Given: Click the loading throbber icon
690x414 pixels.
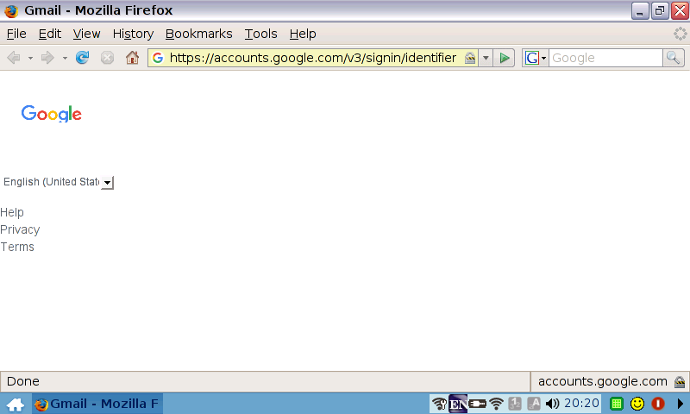Looking at the screenshot, I should click(680, 34).
